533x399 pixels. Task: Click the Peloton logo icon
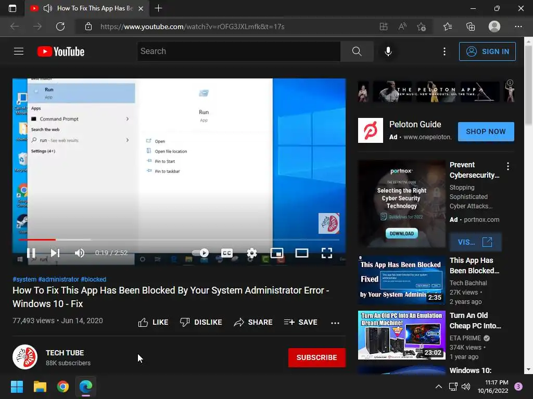coord(371,130)
